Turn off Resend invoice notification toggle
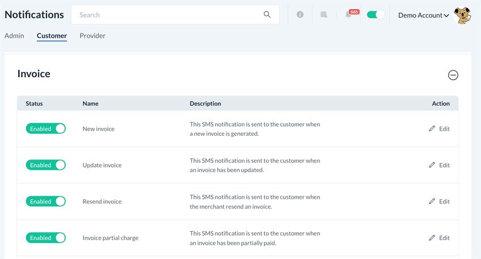This screenshot has width=481, height=259. pyautogui.click(x=46, y=202)
